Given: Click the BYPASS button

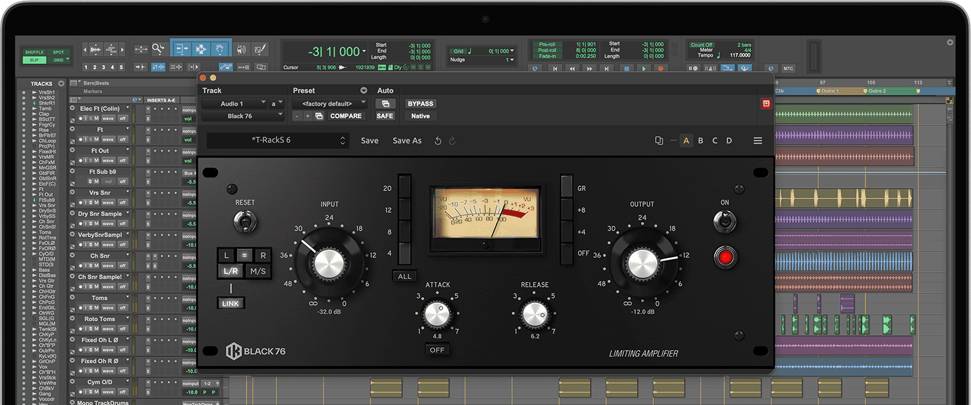Looking at the screenshot, I should point(420,103).
